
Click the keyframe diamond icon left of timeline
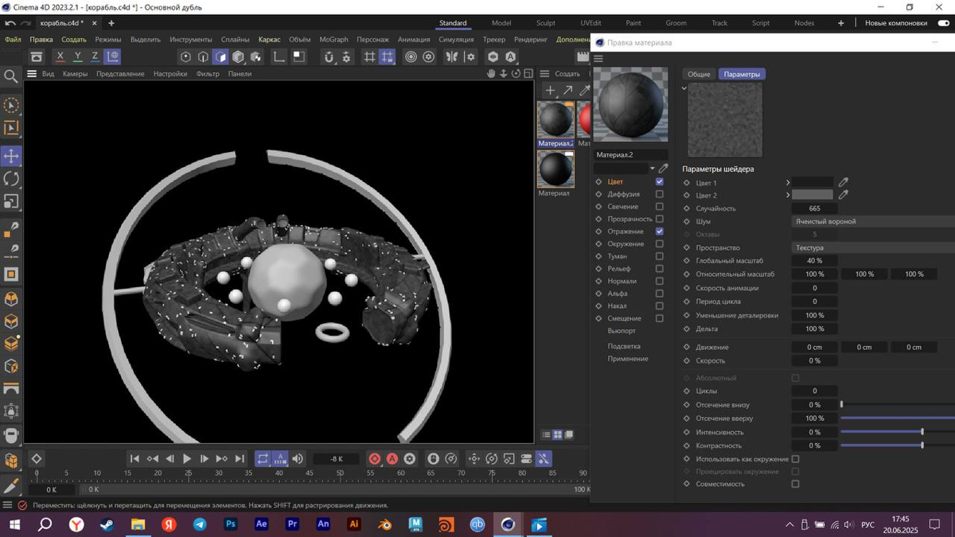tap(36, 458)
